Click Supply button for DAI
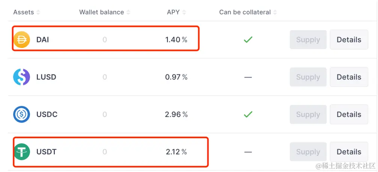 308,40
